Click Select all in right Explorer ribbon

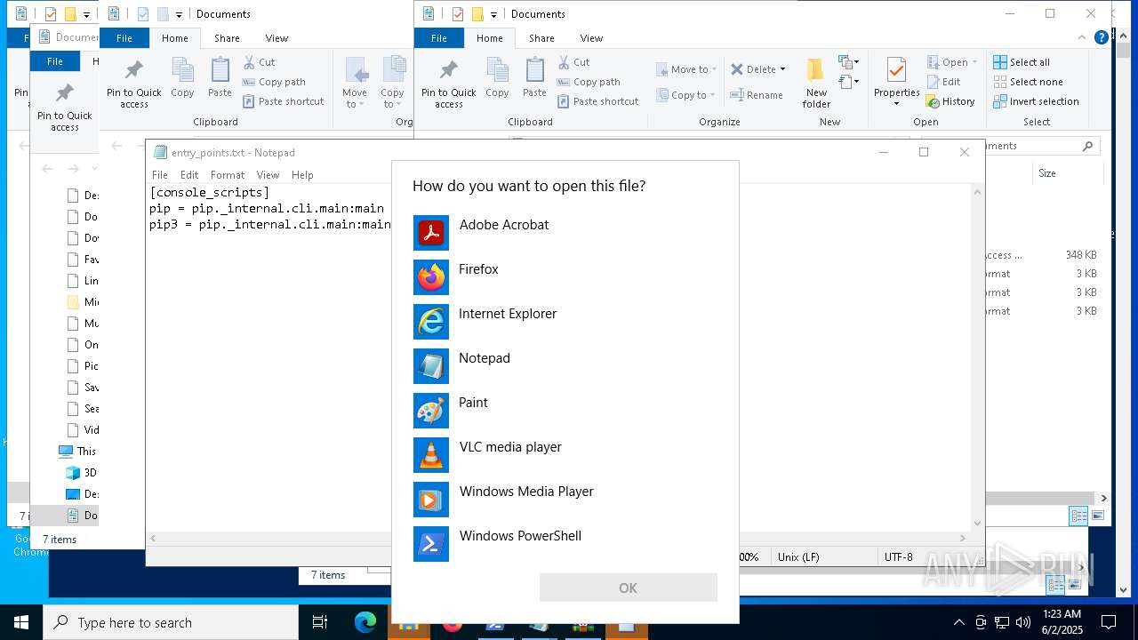(1022, 62)
